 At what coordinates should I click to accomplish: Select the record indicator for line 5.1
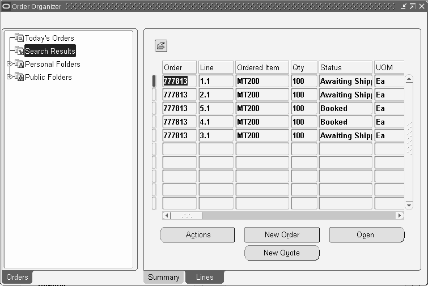click(x=154, y=108)
